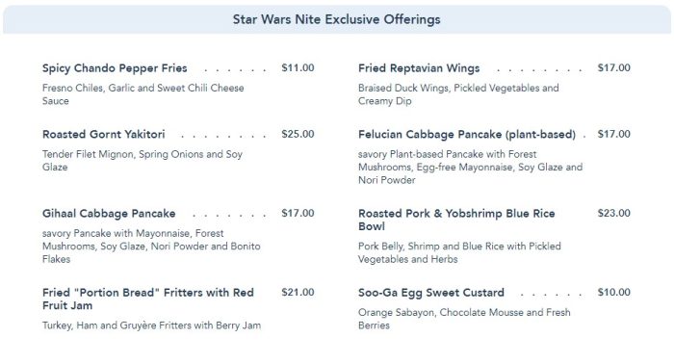Open Fried "Portion Bread" Fritters with Red Fruit Jam
674x364 pixels.
(x=148, y=299)
